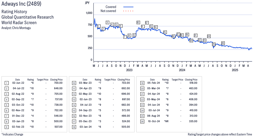This screenshot has width=255, height=136.
Task: Click closing price 500.00
Action: [58, 121]
